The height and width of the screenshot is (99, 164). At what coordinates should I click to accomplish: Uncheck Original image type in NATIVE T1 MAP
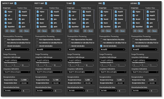pos(6,12)
